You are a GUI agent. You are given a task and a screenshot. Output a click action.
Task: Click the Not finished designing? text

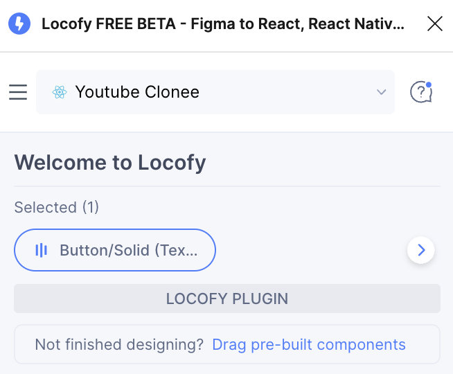119,344
